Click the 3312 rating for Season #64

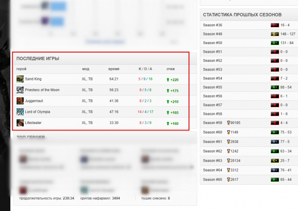[x=234, y=170]
